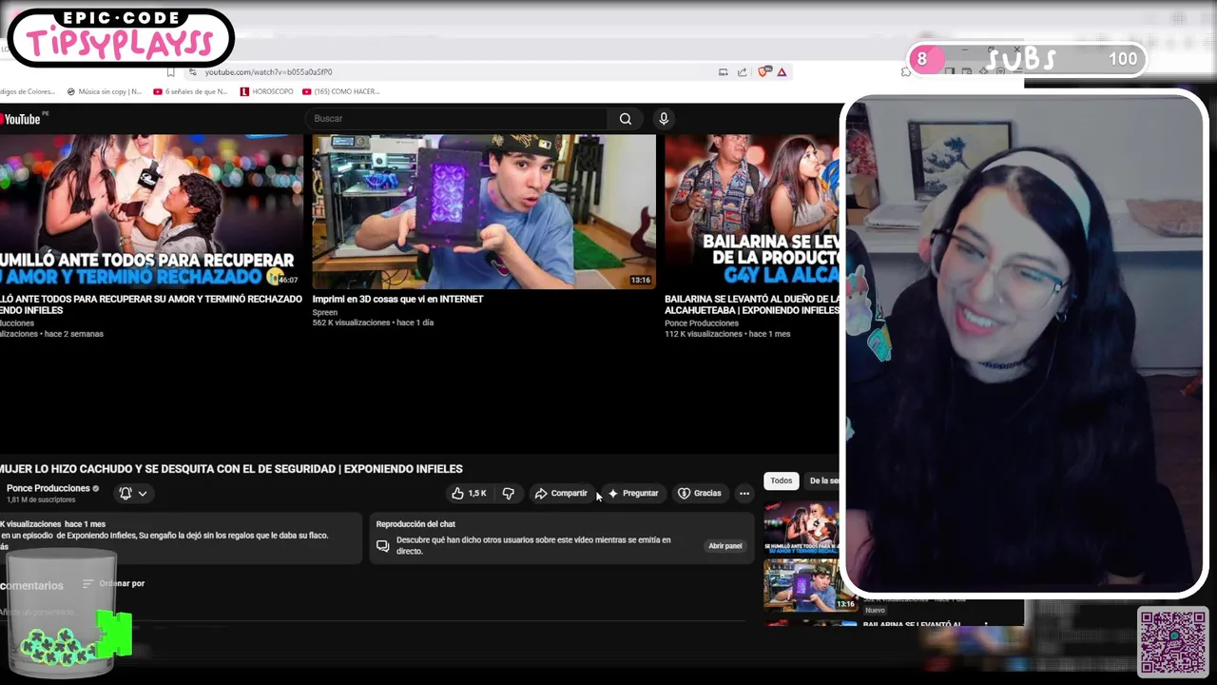Click 'LÓ ANTE TODOS PARA RECUPERAR SU AMOR' title
Image resolution: width=1217 pixels, height=685 pixels.
151,304
